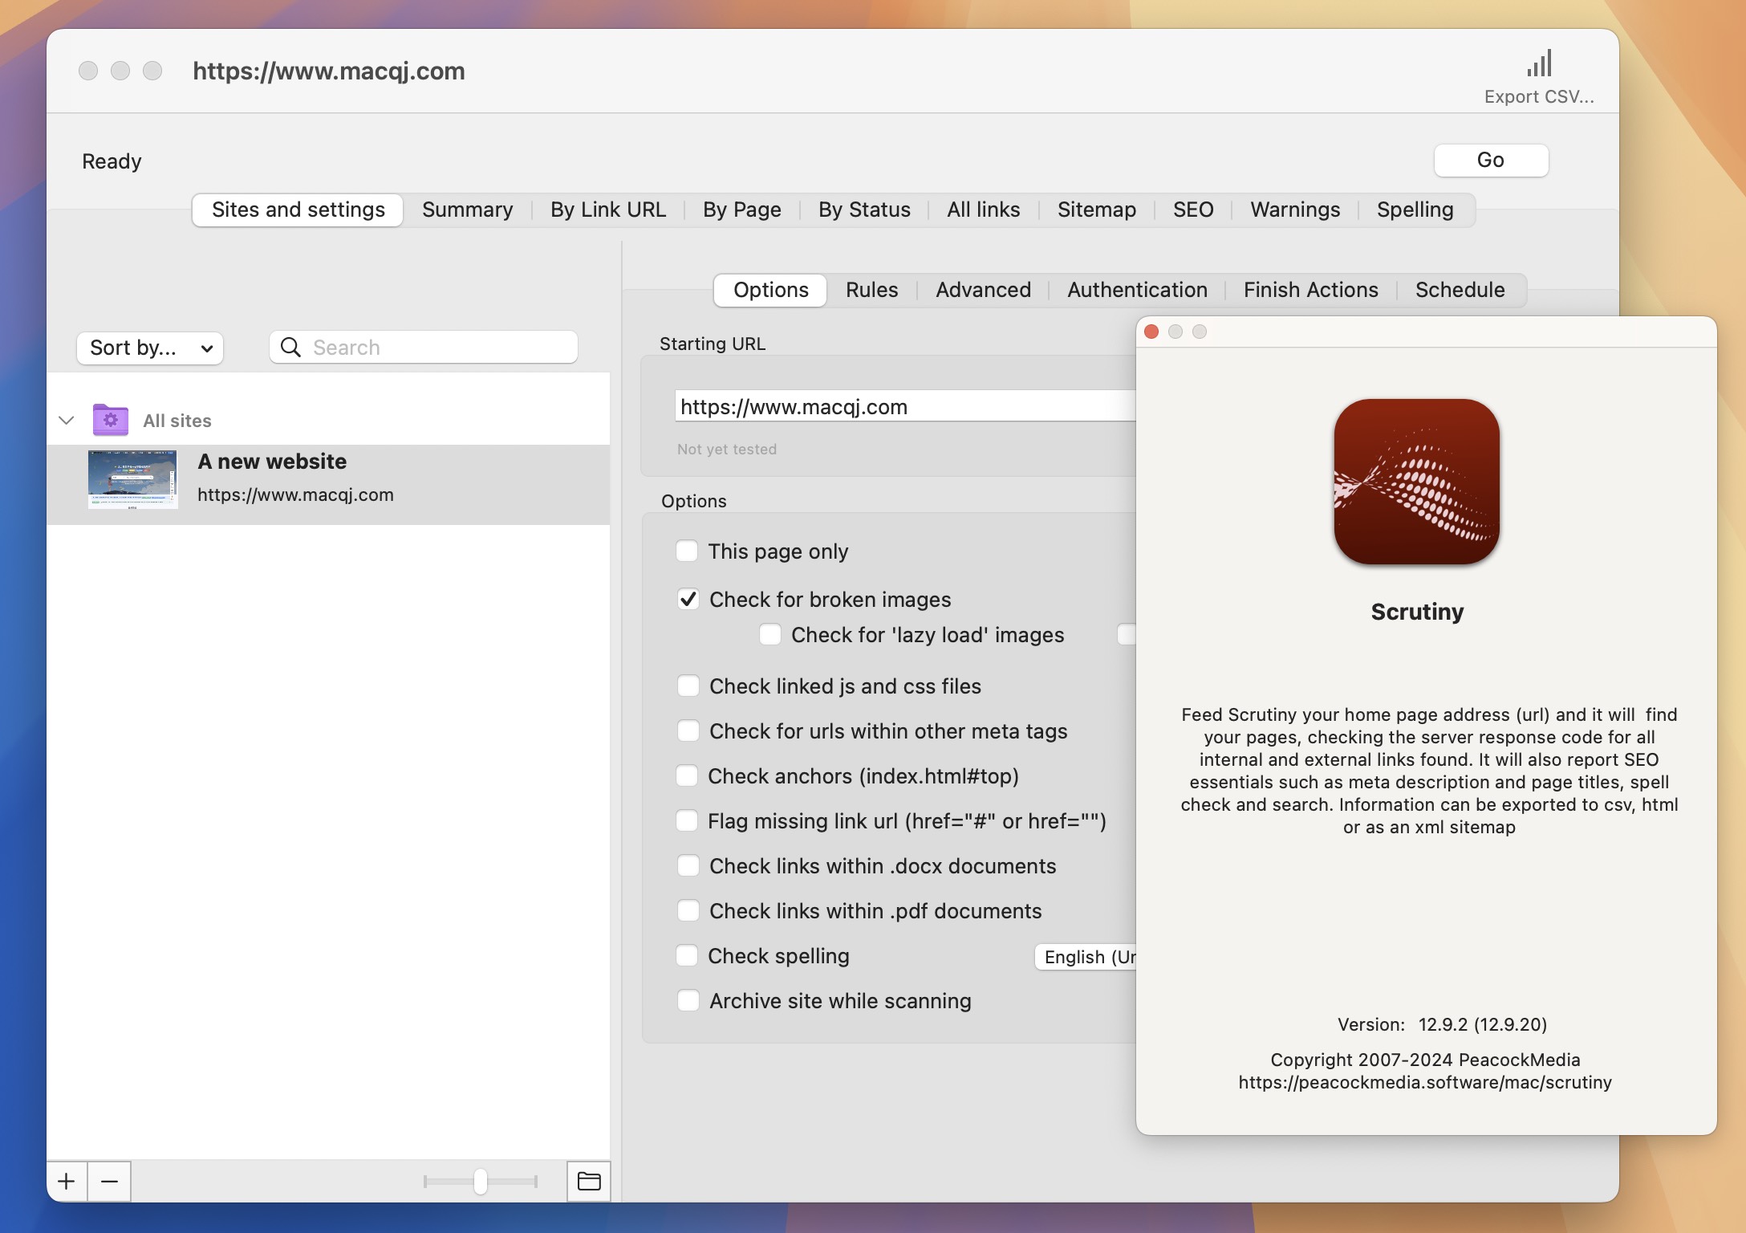Click the remove site minus button
Image resolution: width=1746 pixels, height=1233 pixels.
click(x=109, y=1182)
